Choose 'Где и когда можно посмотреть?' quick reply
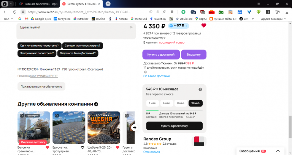Image resolution: width=292 pixels, height=155 pixels. [x=40, y=45]
